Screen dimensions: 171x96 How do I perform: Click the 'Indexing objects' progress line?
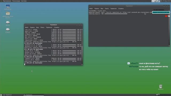[x=108, y=14]
